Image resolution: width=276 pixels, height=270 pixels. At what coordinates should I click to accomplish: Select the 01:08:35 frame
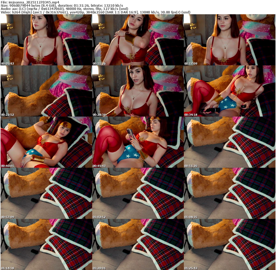[230, 193]
